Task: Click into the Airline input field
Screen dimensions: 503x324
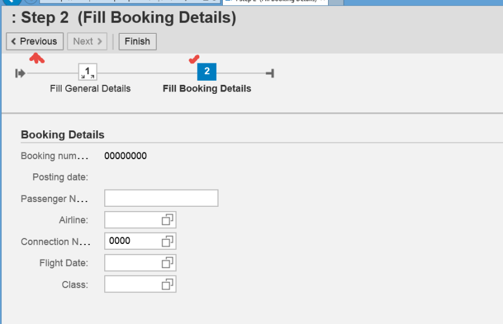Action: [132, 220]
